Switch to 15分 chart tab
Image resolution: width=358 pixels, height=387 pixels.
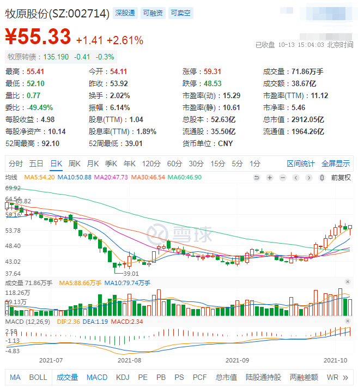point(217,164)
